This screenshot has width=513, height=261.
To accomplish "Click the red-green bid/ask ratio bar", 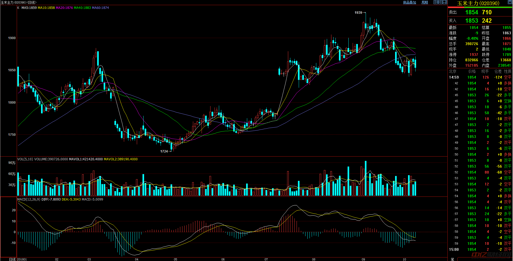I will coord(480,7).
